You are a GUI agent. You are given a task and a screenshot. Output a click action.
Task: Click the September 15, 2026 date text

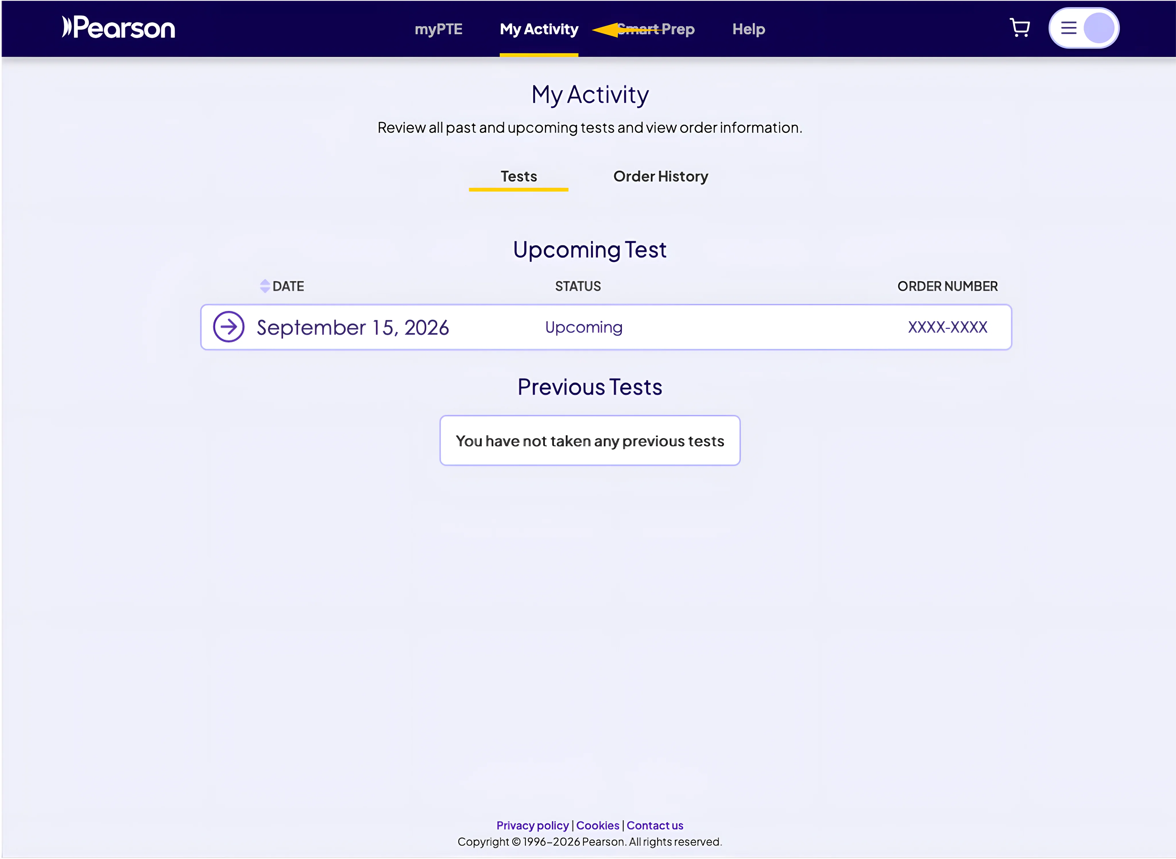pyautogui.click(x=353, y=327)
